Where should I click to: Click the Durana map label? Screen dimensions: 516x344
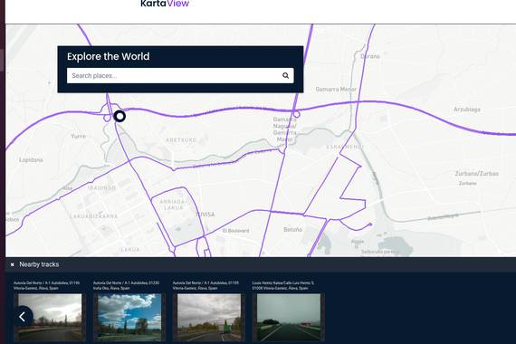(x=370, y=56)
